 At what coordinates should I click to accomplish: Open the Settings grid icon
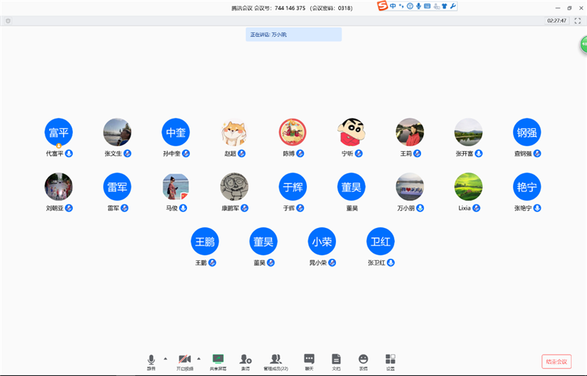(390, 360)
